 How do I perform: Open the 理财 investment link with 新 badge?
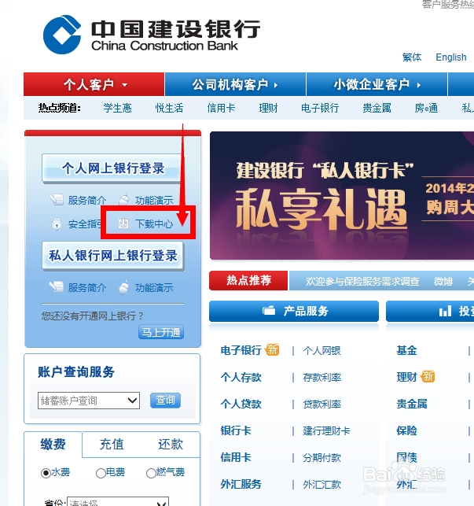pos(406,377)
